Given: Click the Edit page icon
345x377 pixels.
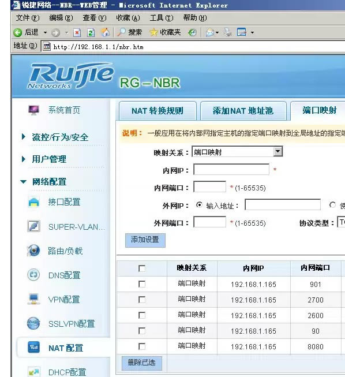Looking at the screenshot, I should 242,32.
